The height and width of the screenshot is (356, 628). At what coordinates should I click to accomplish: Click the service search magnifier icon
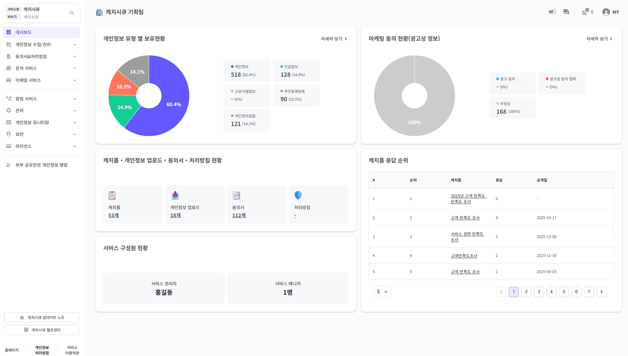(x=72, y=13)
